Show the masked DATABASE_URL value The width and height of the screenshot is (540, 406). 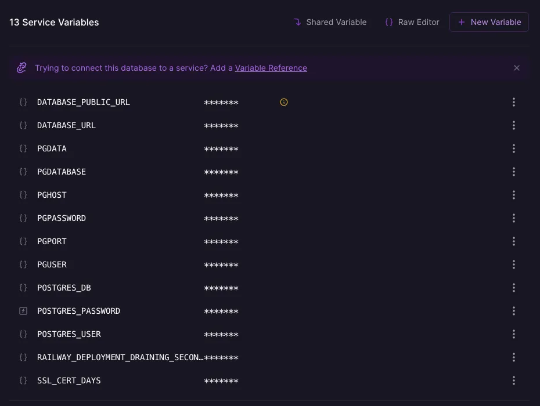point(221,125)
